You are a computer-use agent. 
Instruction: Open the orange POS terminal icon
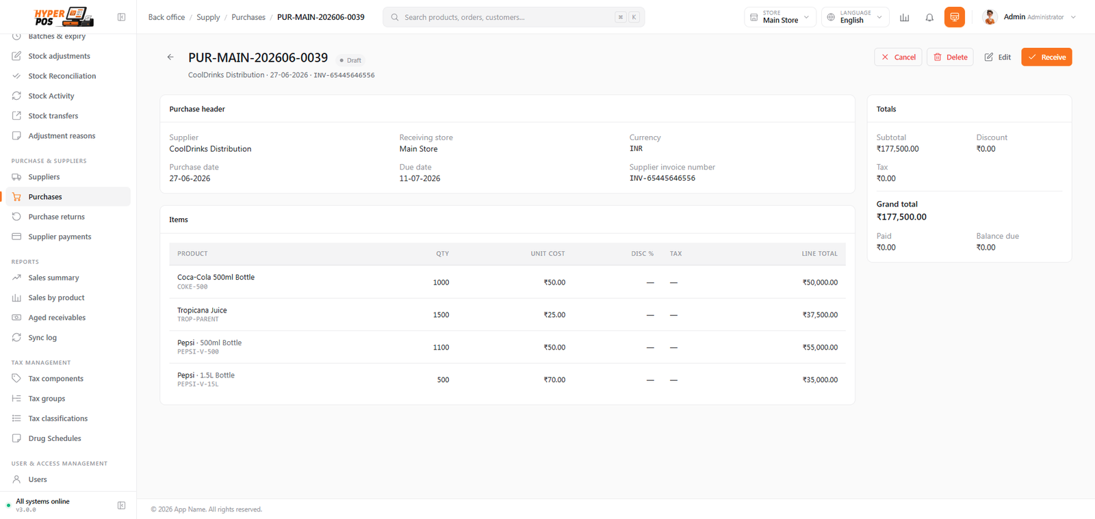[954, 17]
